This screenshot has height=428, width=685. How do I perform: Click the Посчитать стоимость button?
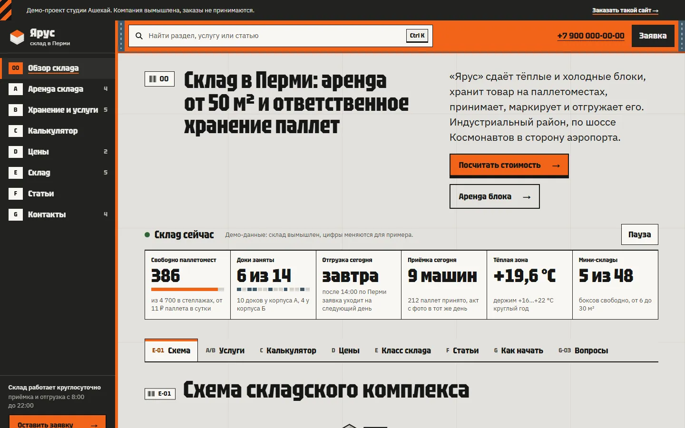[x=509, y=165]
